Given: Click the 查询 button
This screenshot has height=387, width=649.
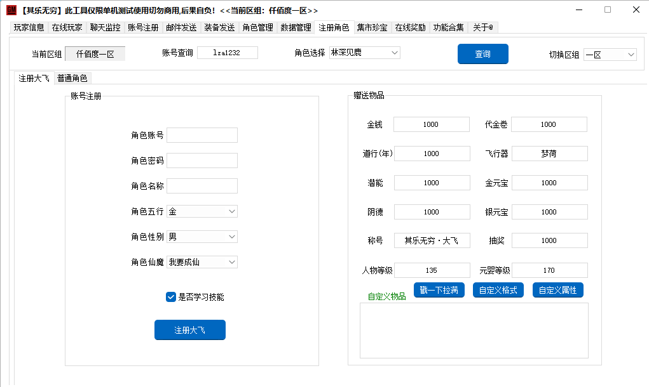Looking at the screenshot, I should (x=482, y=54).
